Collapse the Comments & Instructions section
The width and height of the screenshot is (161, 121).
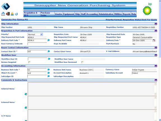click(x=156, y=80)
